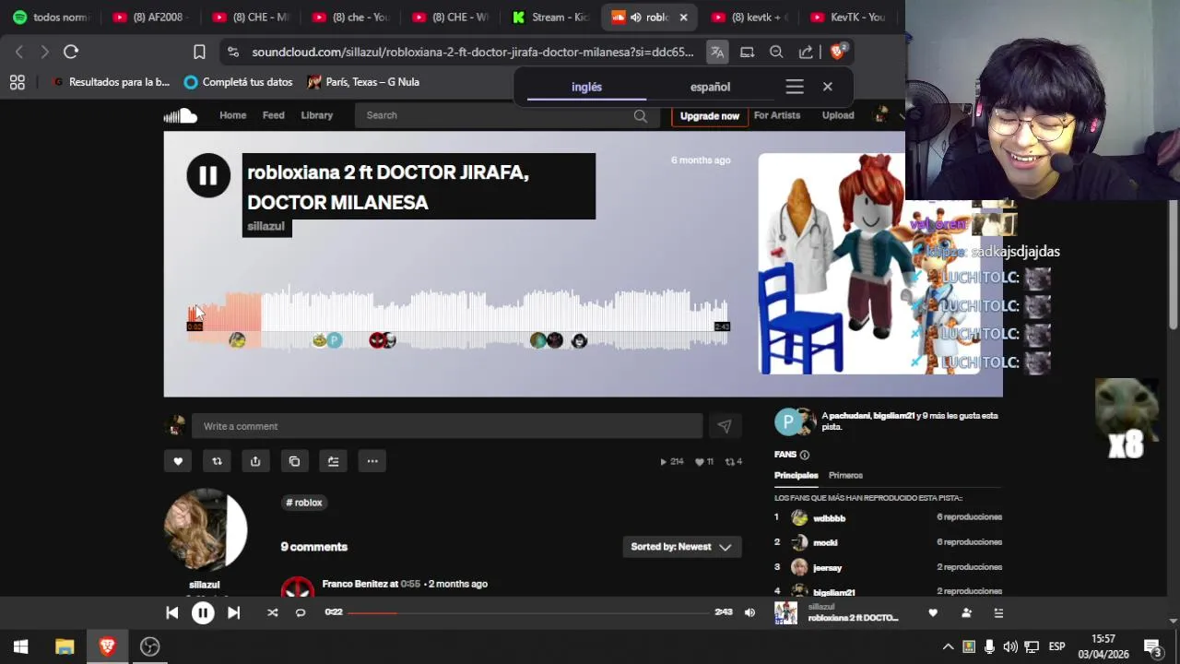1180x664 pixels.
Task: Open the Next Up queue list icon
Action: tap(998, 612)
